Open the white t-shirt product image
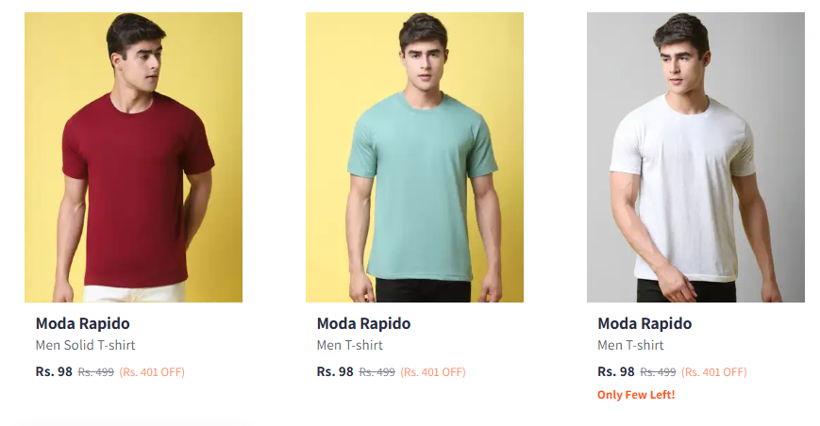 point(695,157)
